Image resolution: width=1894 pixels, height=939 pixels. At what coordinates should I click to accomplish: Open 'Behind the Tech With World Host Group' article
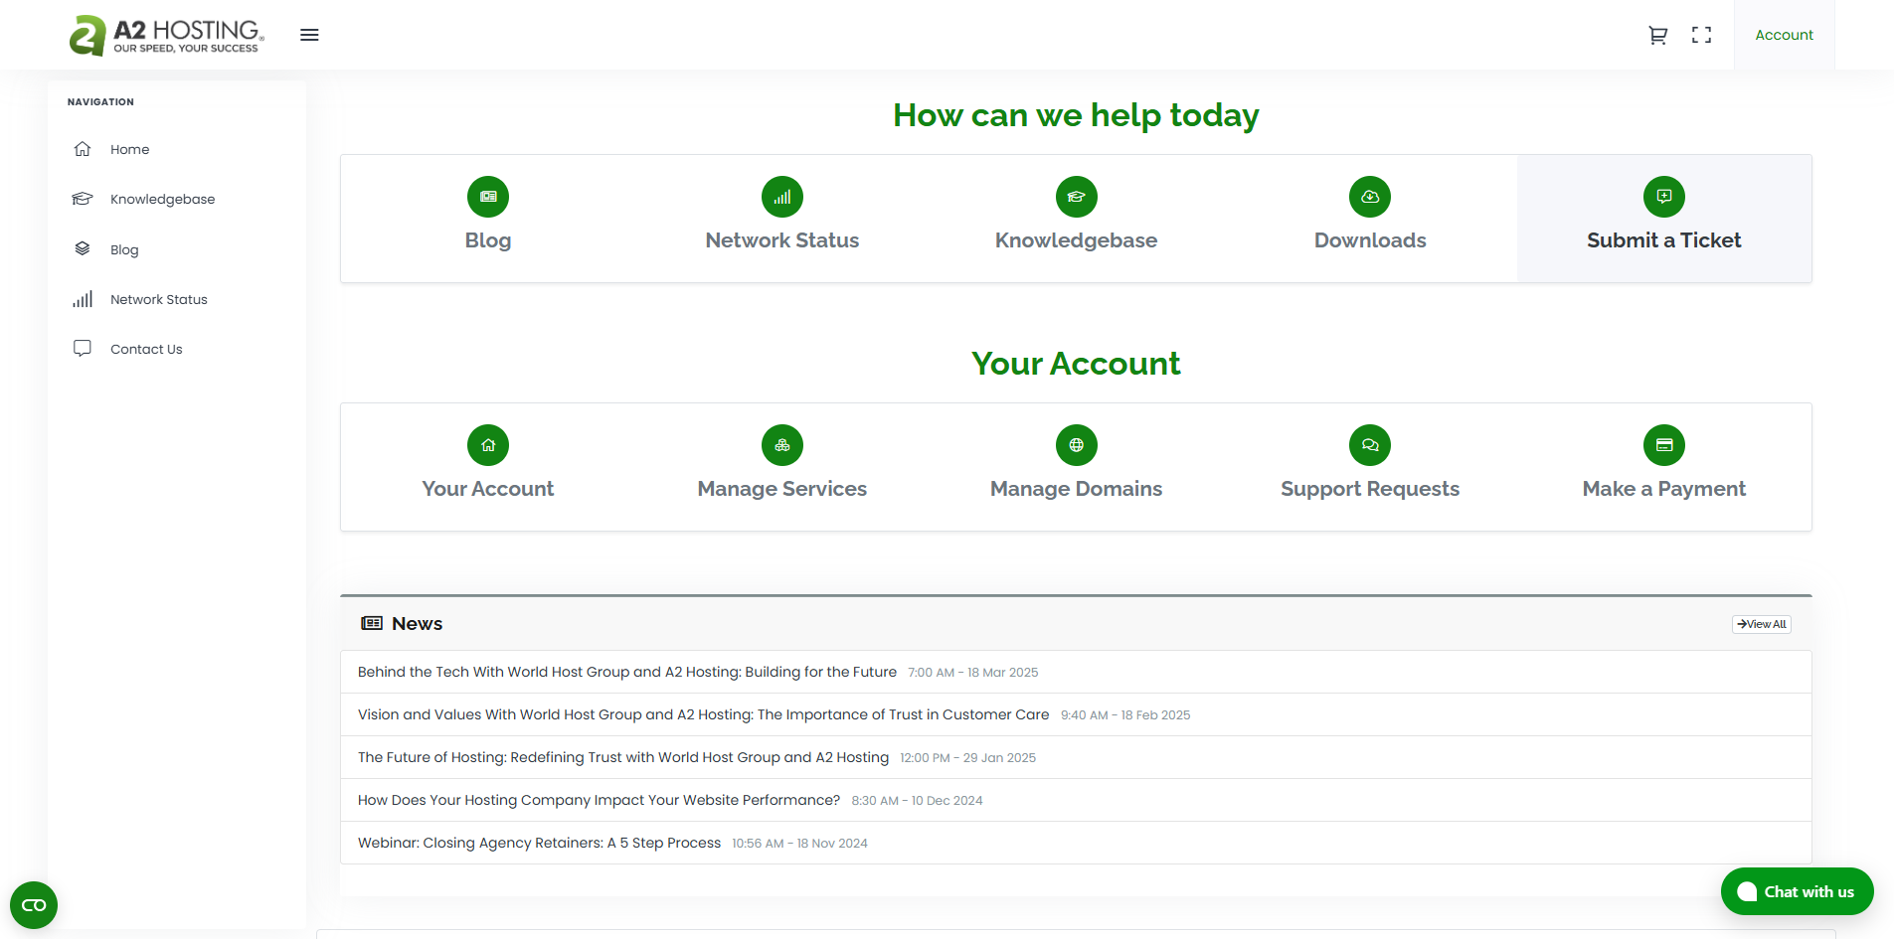coord(627,672)
